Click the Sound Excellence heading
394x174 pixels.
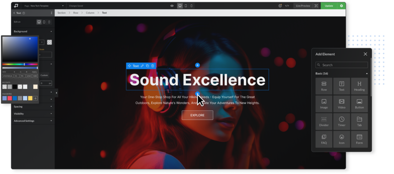(197, 80)
